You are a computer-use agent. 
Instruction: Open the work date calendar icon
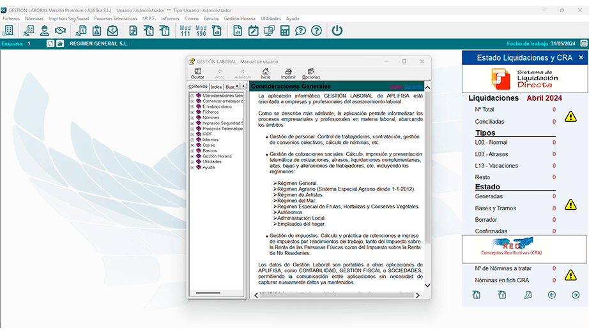pyautogui.click(x=584, y=43)
